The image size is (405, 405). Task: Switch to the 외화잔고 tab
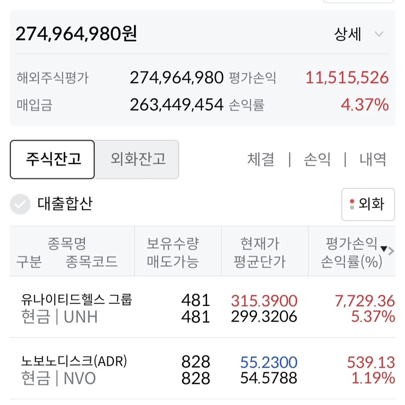[137, 159]
